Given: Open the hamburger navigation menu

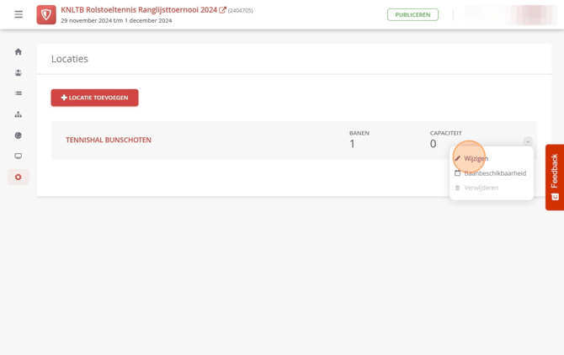Looking at the screenshot, I should [x=19, y=14].
